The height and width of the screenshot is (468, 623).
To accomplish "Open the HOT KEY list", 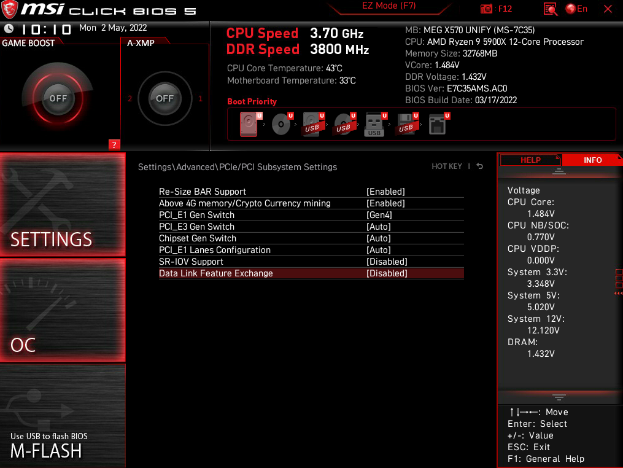I will [x=447, y=166].
